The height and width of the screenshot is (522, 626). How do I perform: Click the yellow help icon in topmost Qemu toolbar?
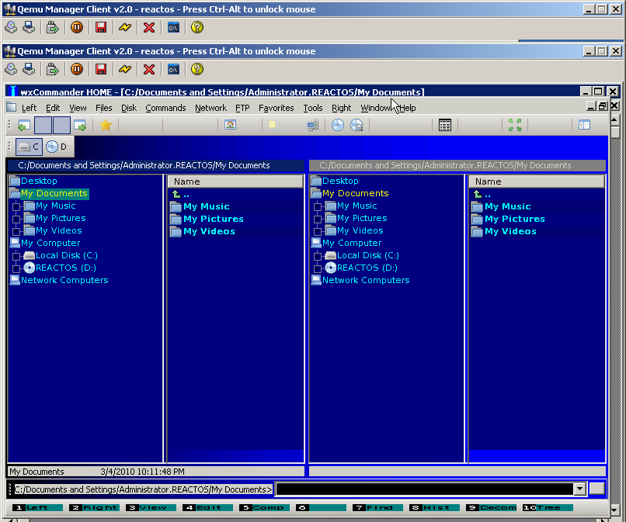click(x=197, y=27)
